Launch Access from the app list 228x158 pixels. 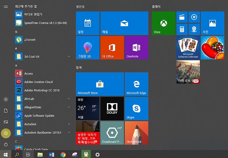coord(43,73)
